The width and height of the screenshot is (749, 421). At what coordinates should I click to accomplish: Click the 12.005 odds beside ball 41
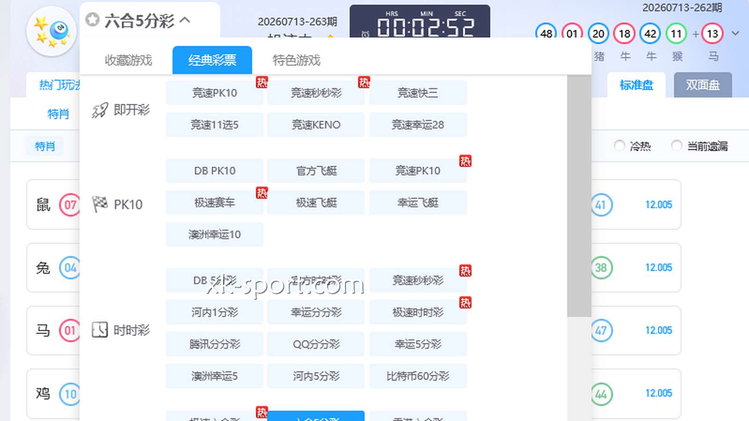pyautogui.click(x=659, y=204)
